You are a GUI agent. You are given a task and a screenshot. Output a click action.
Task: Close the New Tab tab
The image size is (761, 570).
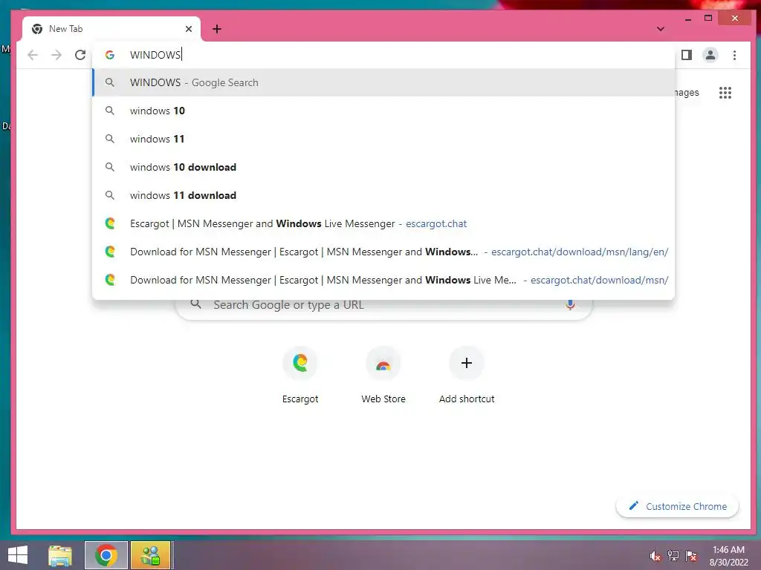[189, 29]
